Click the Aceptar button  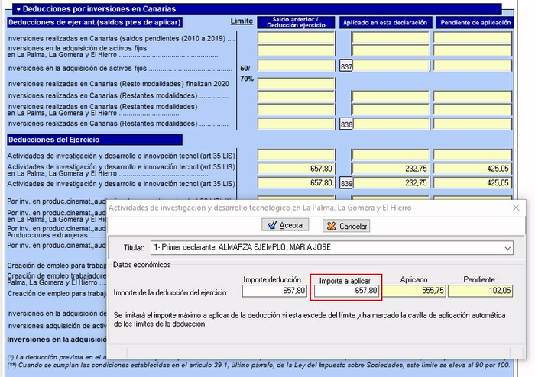285,225
